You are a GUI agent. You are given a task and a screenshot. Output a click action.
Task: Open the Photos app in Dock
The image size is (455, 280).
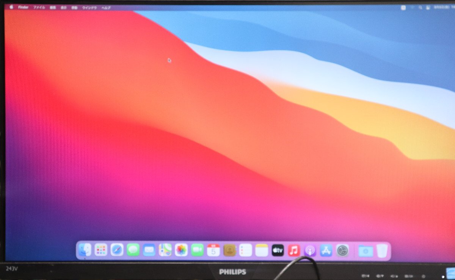coord(181,250)
